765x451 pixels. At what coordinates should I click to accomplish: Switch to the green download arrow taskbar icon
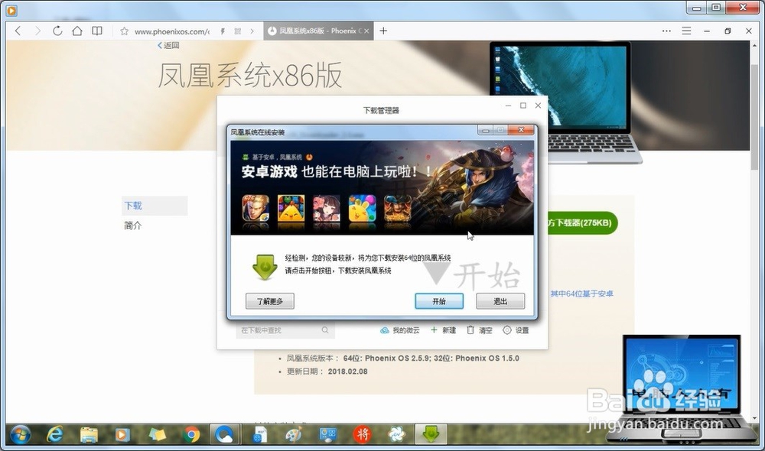[x=431, y=434]
